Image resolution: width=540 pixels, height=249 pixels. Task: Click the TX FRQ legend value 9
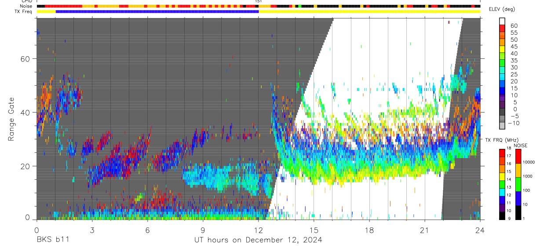[x=509, y=218]
